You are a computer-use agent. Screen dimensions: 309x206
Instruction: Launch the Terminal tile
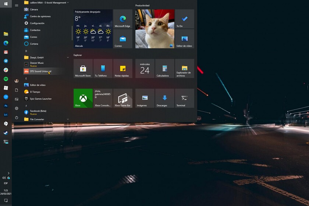pyautogui.click(x=184, y=98)
